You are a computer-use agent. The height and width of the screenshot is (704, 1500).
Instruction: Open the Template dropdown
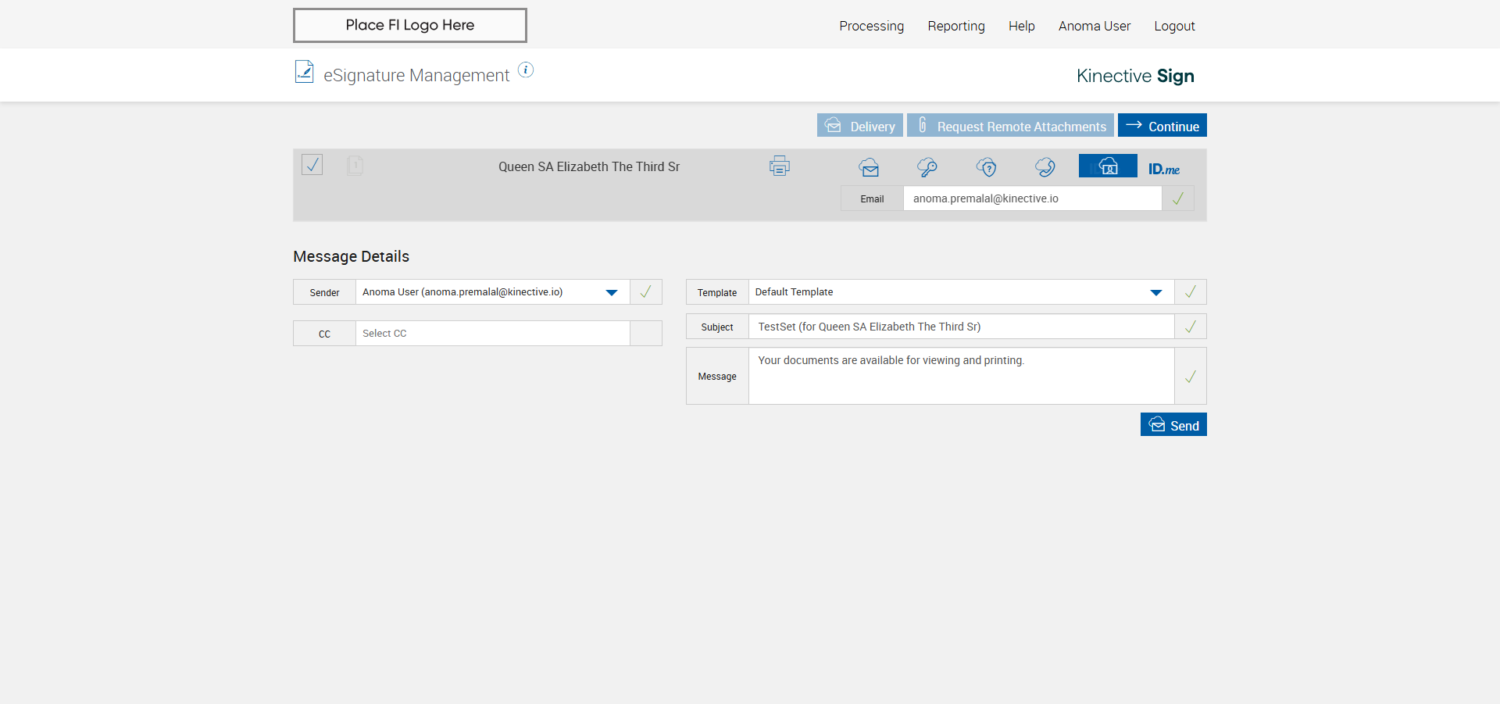(x=1155, y=292)
